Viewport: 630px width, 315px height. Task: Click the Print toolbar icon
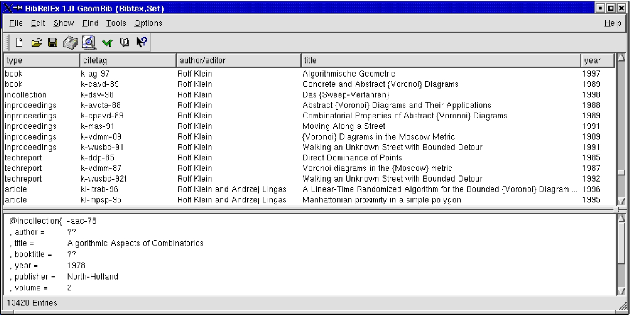[71, 43]
